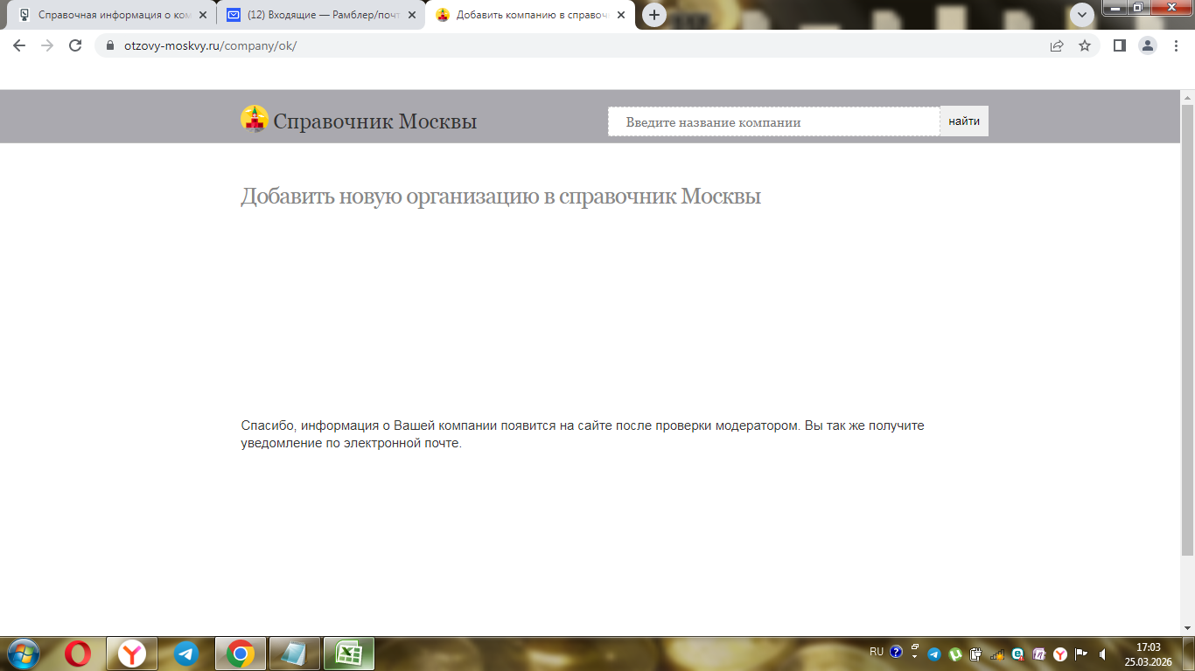Bookmark this page with the star icon
1195x671 pixels.
pyautogui.click(x=1085, y=45)
